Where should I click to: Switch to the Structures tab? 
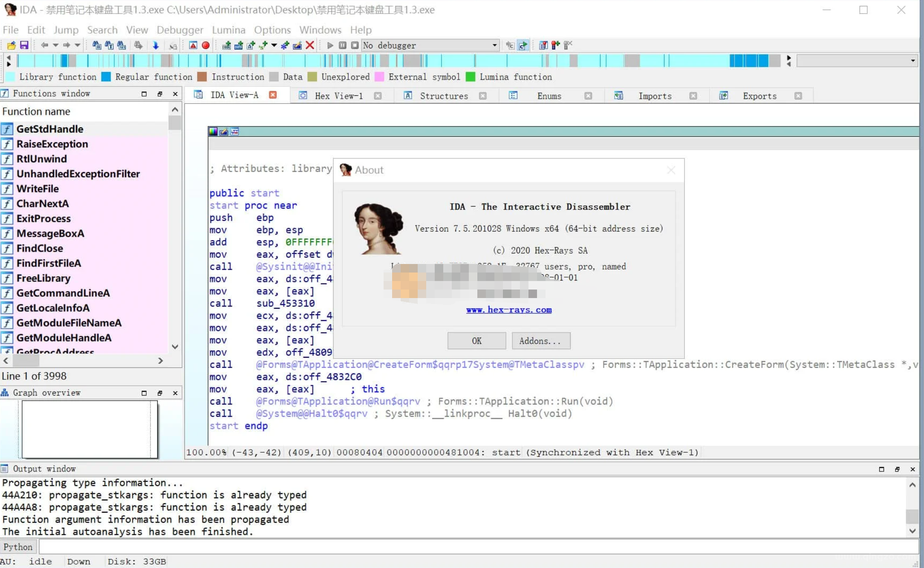pos(444,96)
